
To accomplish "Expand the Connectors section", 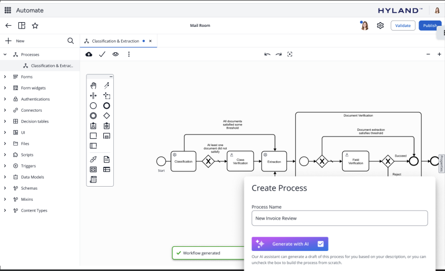I will pyautogui.click(x=5, y=110).
